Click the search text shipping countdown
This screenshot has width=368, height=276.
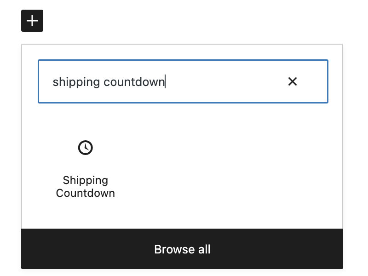(x=109, y=81)
